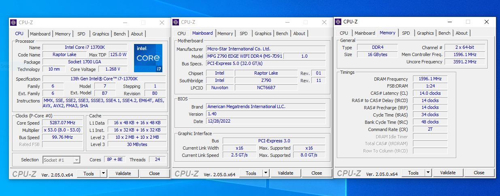Click the Command Rate 2T value
500x196 pixels.
(430, 129)
